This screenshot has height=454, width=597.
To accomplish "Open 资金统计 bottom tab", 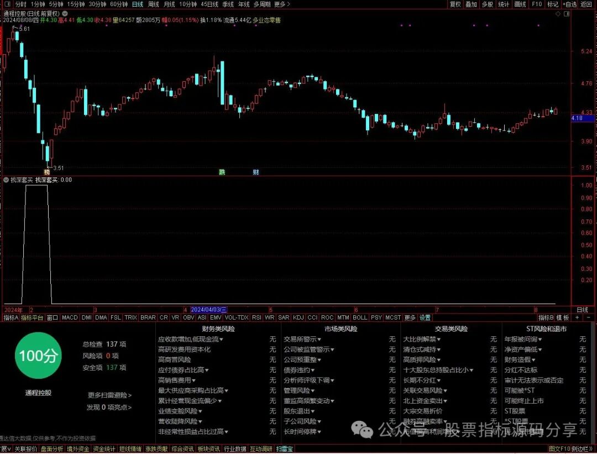I will (104, 449).
